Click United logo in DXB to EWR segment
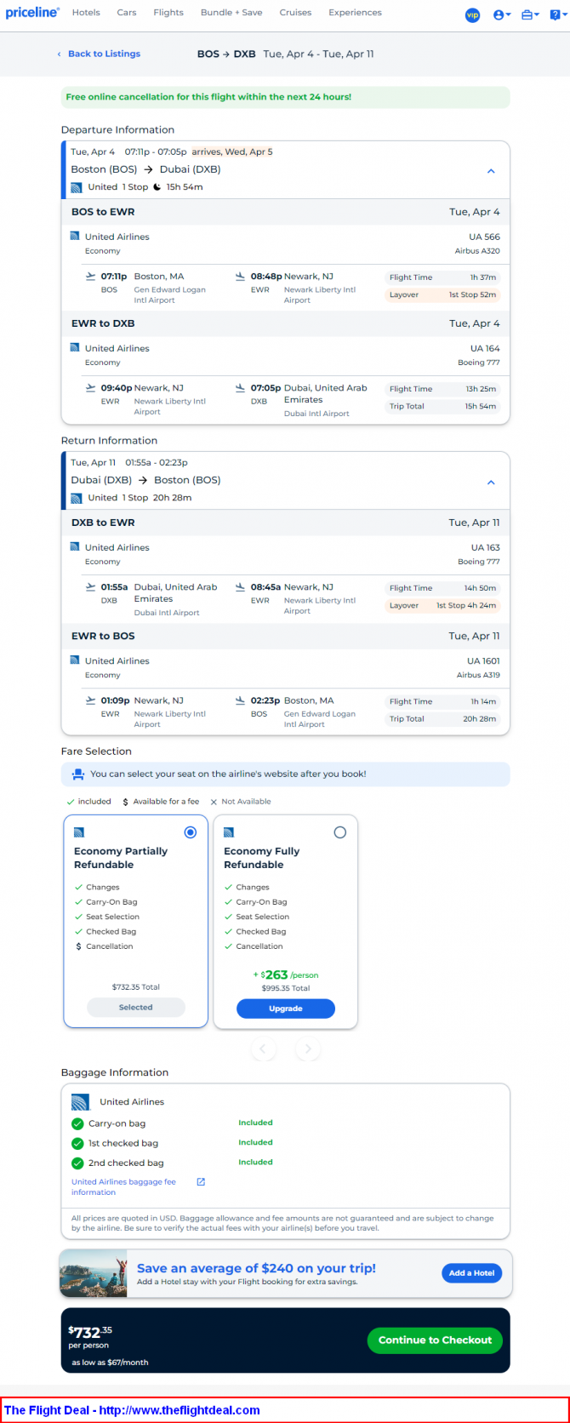This screenshot has height=1423, width=570. pos(75,547)
